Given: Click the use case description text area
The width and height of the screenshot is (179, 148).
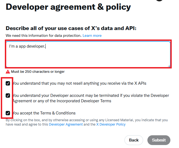Looking at the screenshot, I should coord(88,54).
